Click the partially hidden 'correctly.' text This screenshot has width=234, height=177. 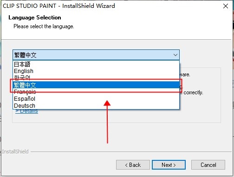[x=193, y=92]
